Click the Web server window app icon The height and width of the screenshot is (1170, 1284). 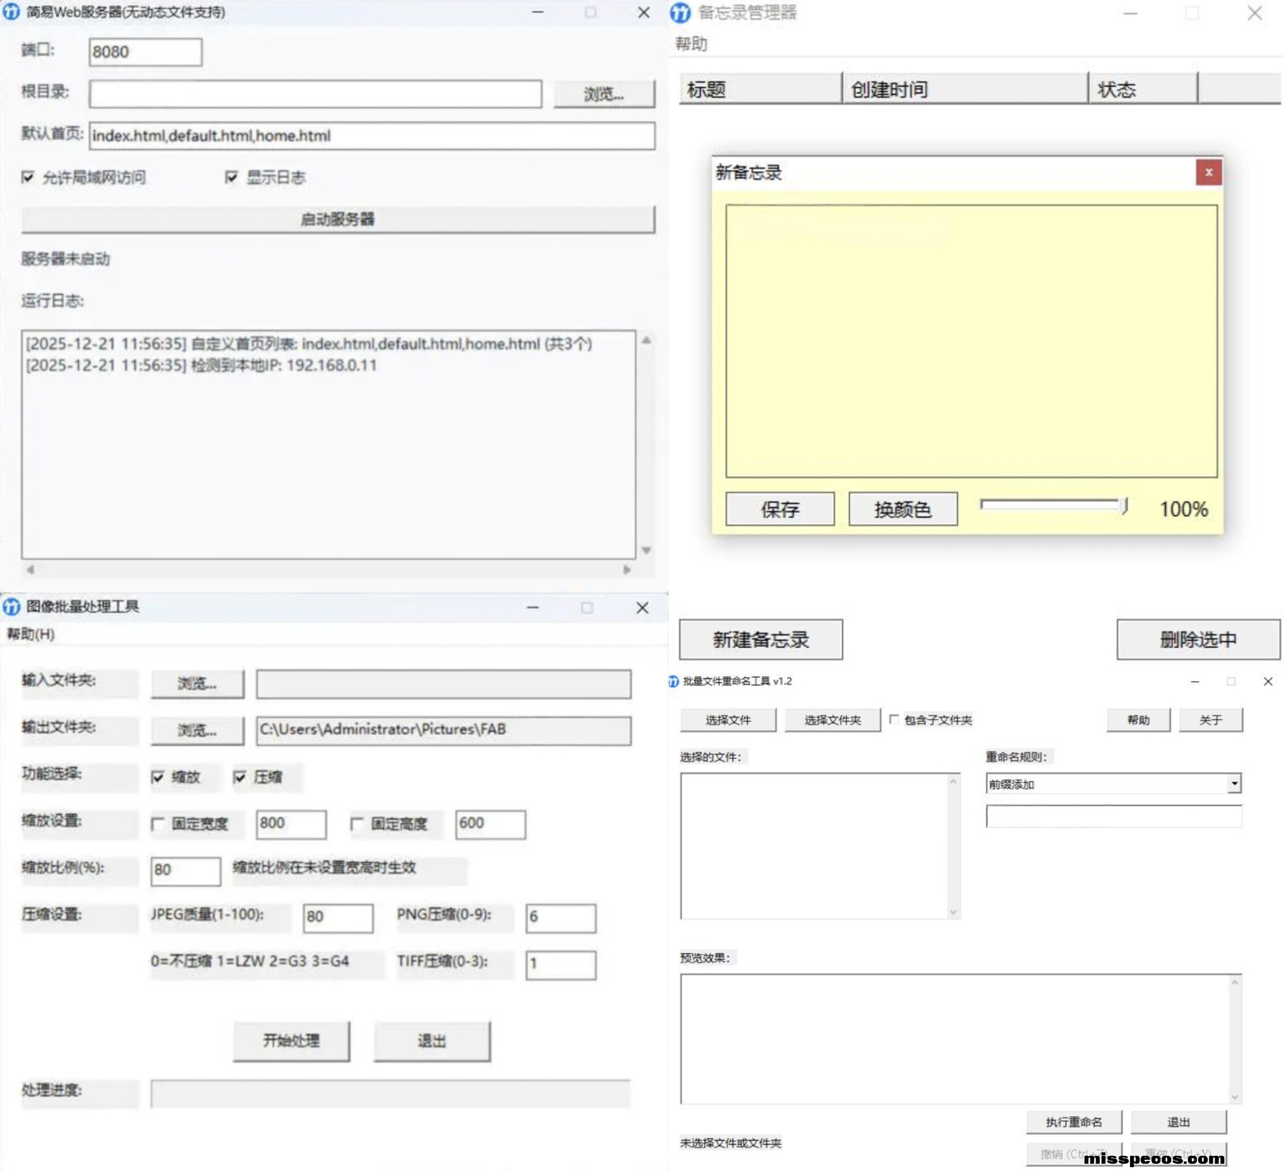[11, 12]
